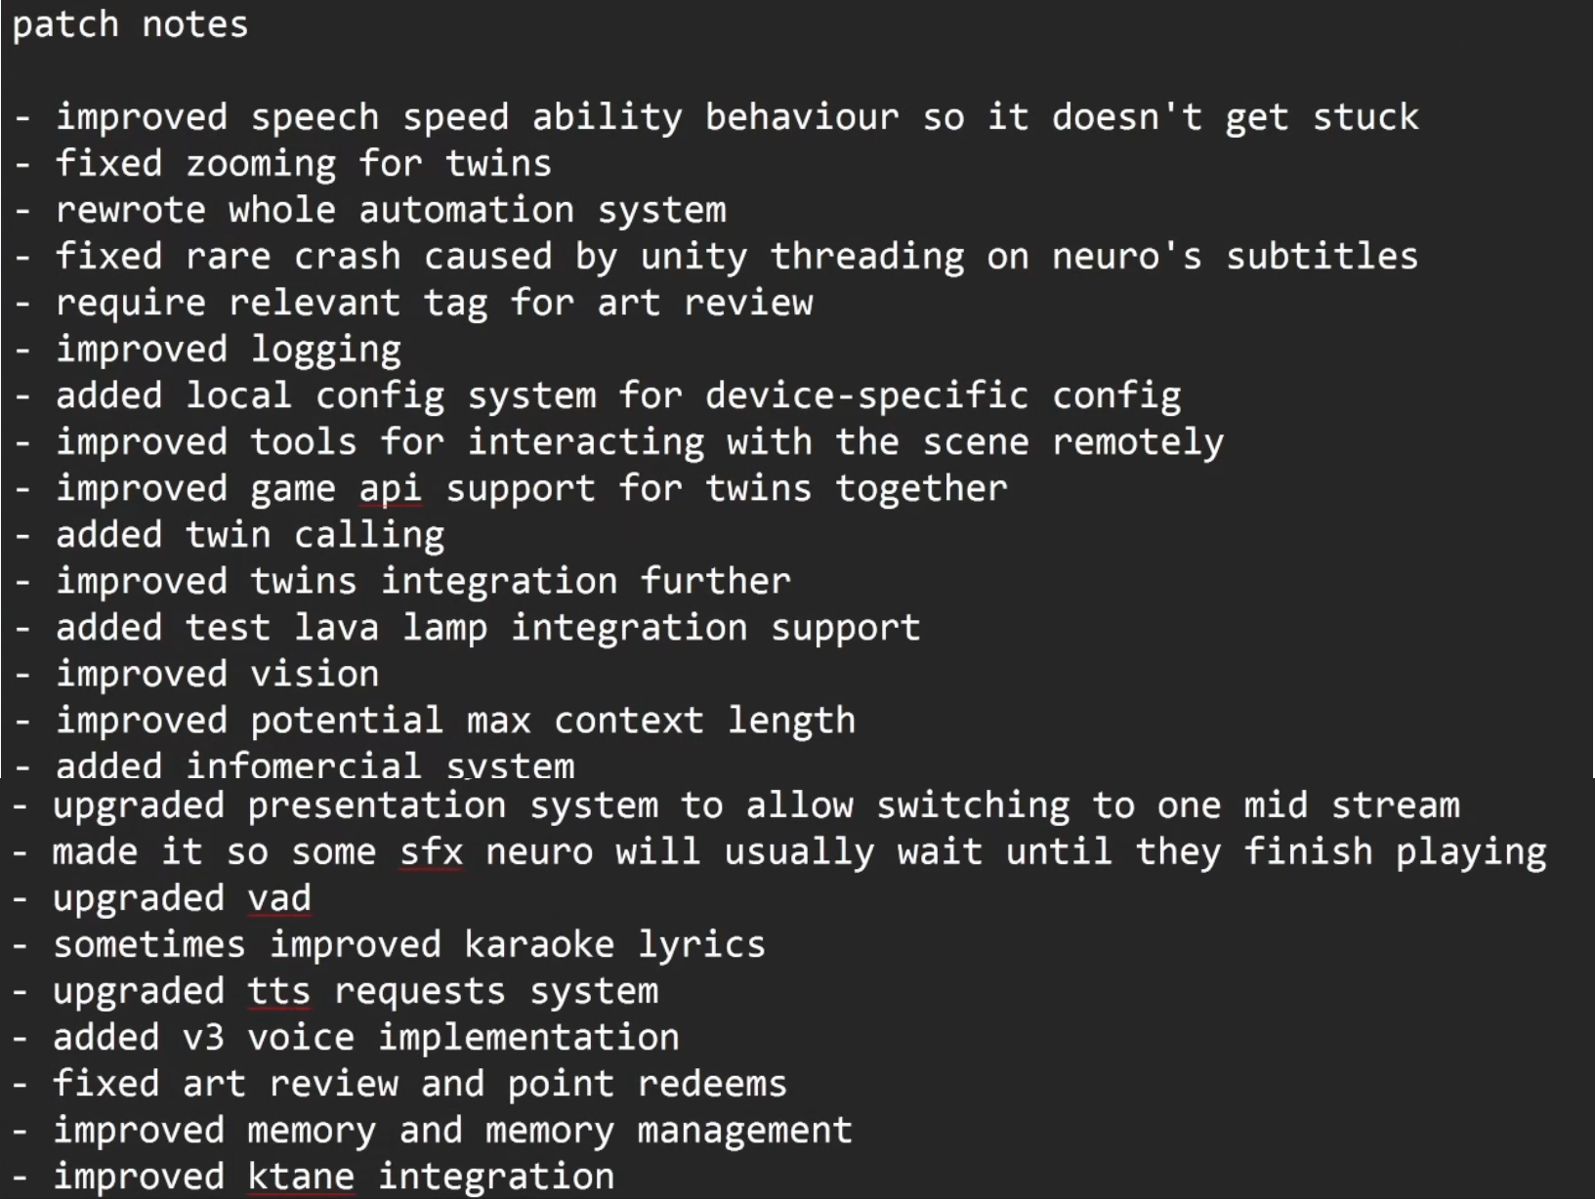Image resolution: width=1595 pixels, height=1199 pixels.
Task: Click the underlined word 'api'
Action: point(391,489)
